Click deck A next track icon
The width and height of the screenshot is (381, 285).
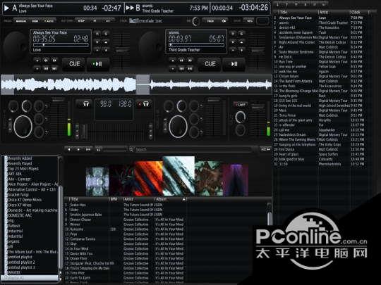point(54,68)
